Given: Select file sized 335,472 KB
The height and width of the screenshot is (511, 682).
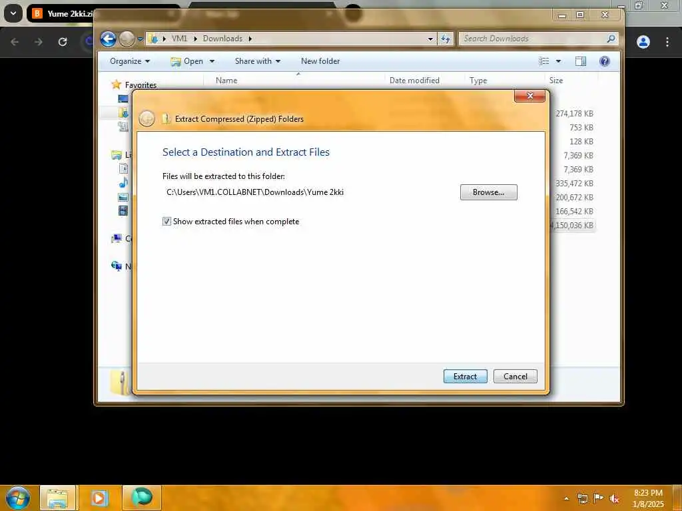Looking at the screenshot, I should (574, 184).
